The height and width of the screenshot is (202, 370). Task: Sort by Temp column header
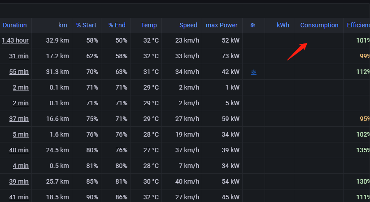click(149, 25)
